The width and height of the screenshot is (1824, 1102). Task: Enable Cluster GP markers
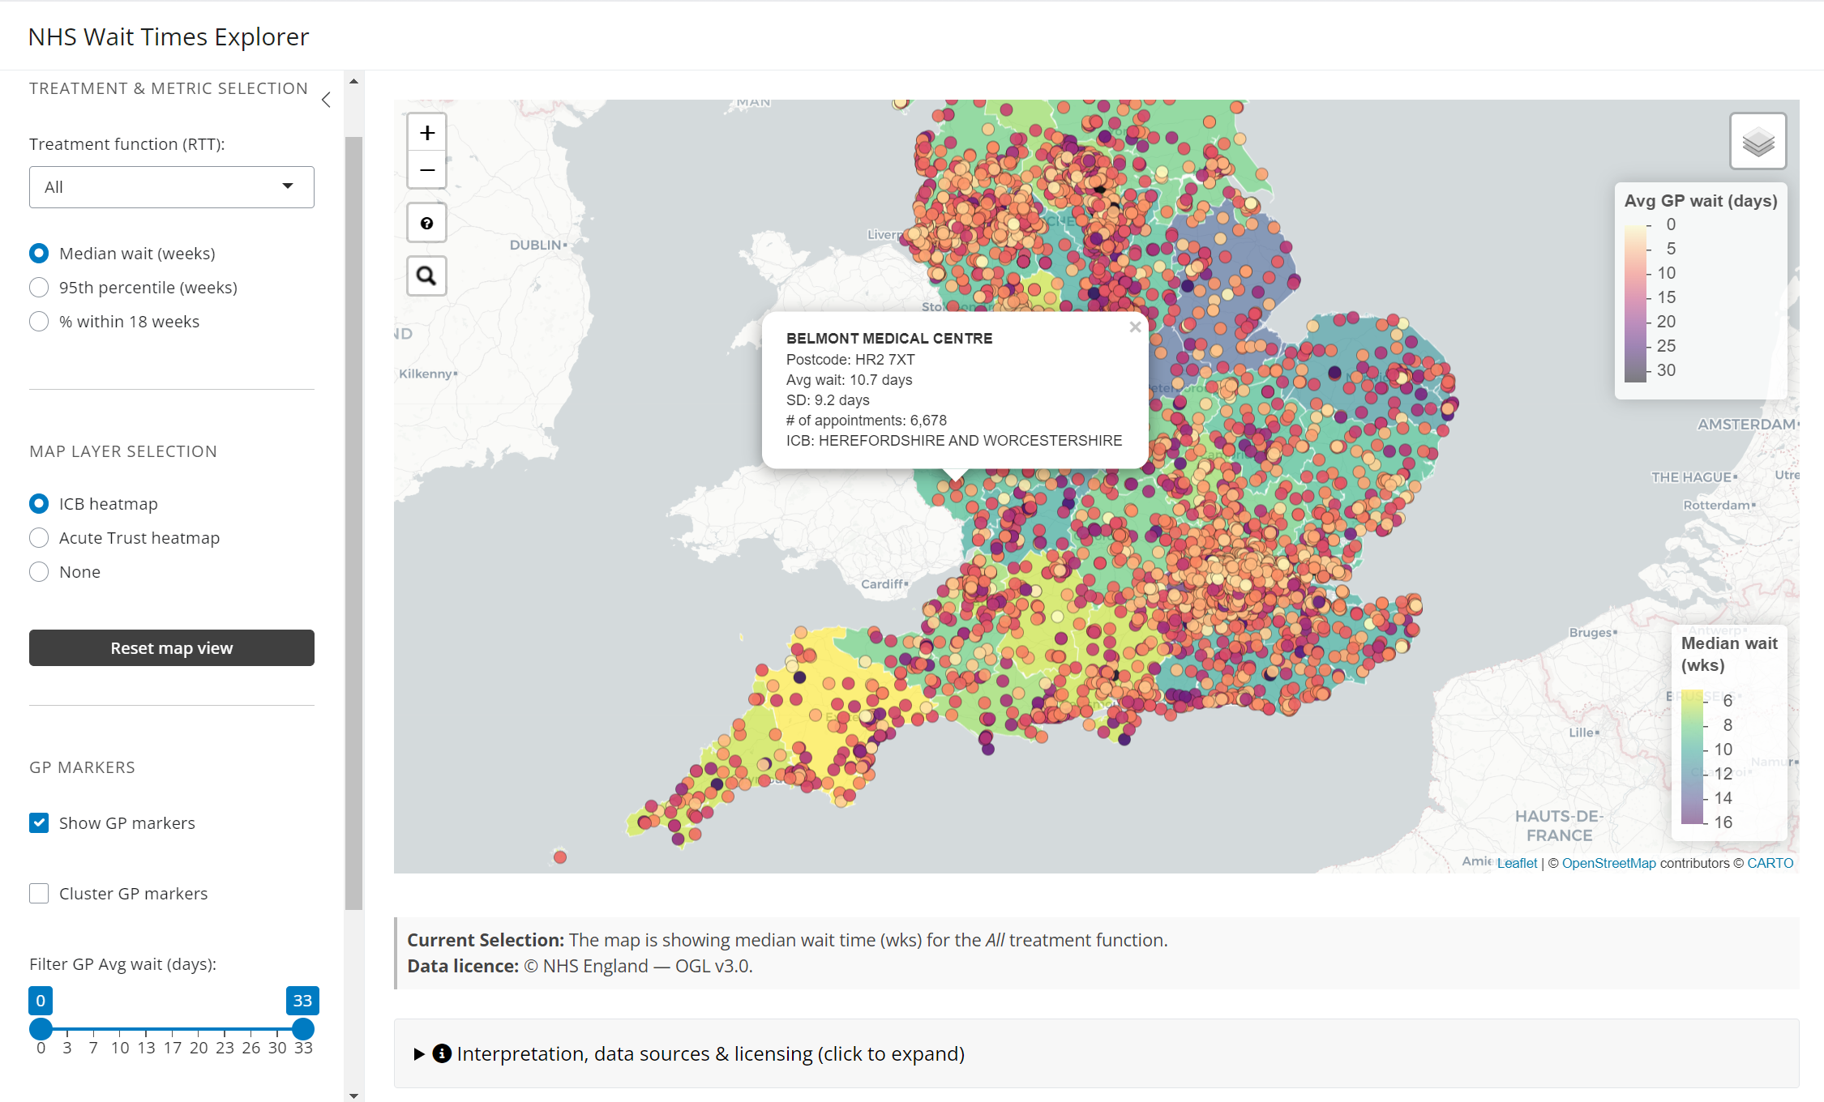tap(39, 894)
